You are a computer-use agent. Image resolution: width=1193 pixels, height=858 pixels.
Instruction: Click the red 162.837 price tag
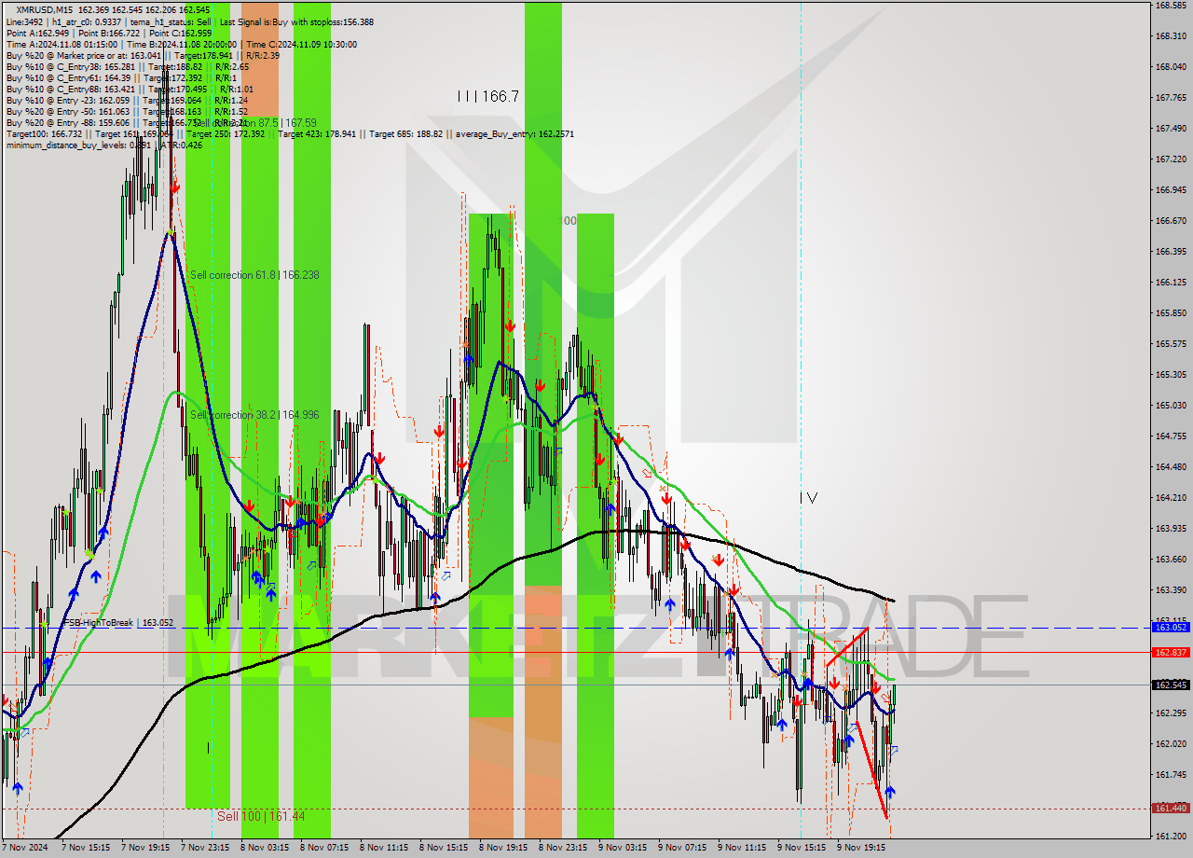pyautogui.click(x=1171, y=653)
